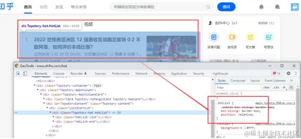This screenshot has width=301, height=139.
Task: Open DevTools three-dot customize menu
Action: (x=296, y=73)
